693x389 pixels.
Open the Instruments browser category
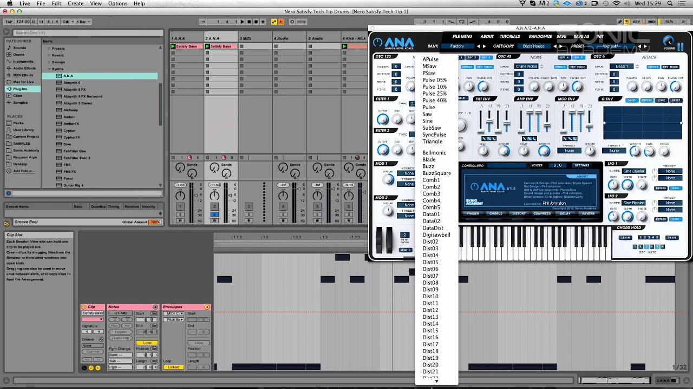[x=23, y=62]
